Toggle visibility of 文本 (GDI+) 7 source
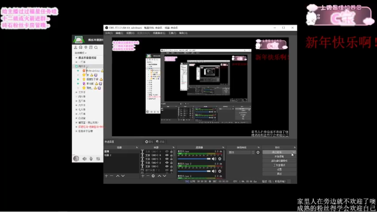The width and height of the screenshot is (377, 212). [x=167, y=151]
